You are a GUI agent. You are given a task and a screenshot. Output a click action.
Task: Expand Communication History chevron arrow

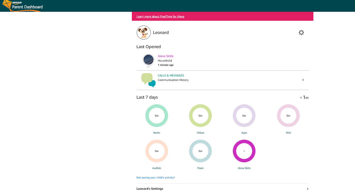tap(303, 80)
